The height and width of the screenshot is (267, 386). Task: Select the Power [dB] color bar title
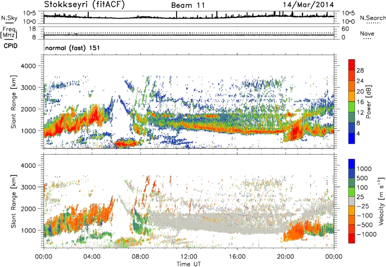(x=368, y=102)
